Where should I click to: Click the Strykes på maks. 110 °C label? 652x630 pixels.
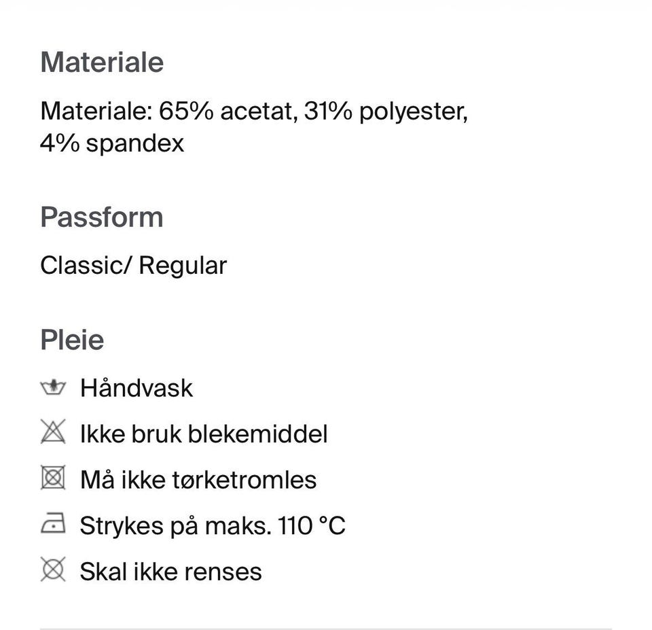pyautogui.click(x=213, y=525)
